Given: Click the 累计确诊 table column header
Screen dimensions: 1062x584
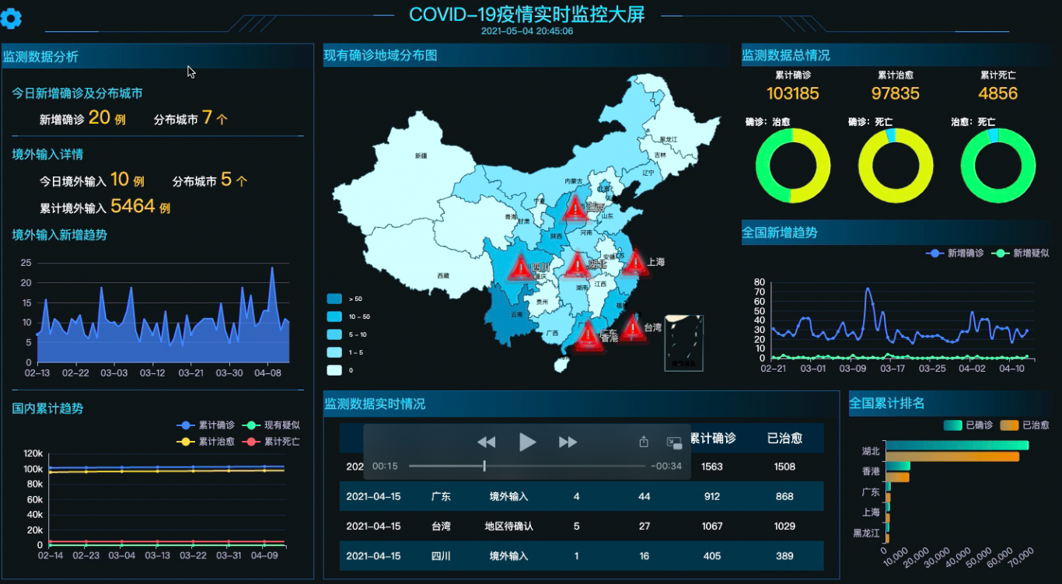Looking at the screenshot, I should [x=712, y=439].
